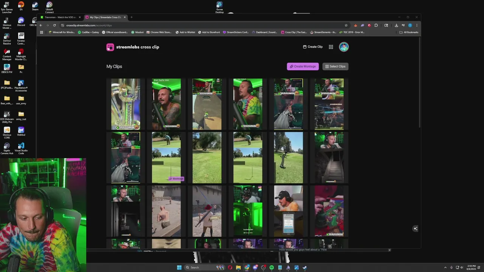This screenshot has width=484, height=272.
Task: Go back with Chrome's back arrow
Action: (41, 25)
